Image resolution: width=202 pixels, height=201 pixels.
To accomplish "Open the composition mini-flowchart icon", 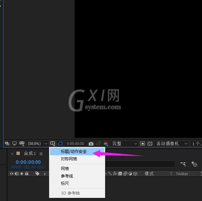I will tap(183, 164).
